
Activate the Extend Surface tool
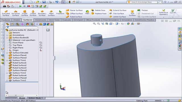pyautogui.click(x=118, y=10)
